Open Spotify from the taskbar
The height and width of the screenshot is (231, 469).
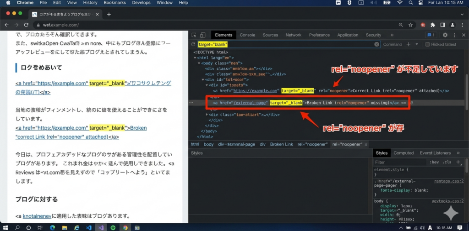click(113, 228)
